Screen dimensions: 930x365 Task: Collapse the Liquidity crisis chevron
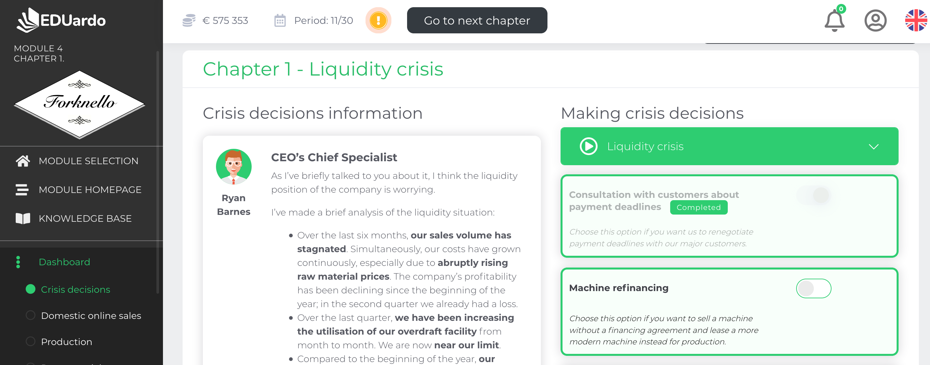tap(873, 147)
